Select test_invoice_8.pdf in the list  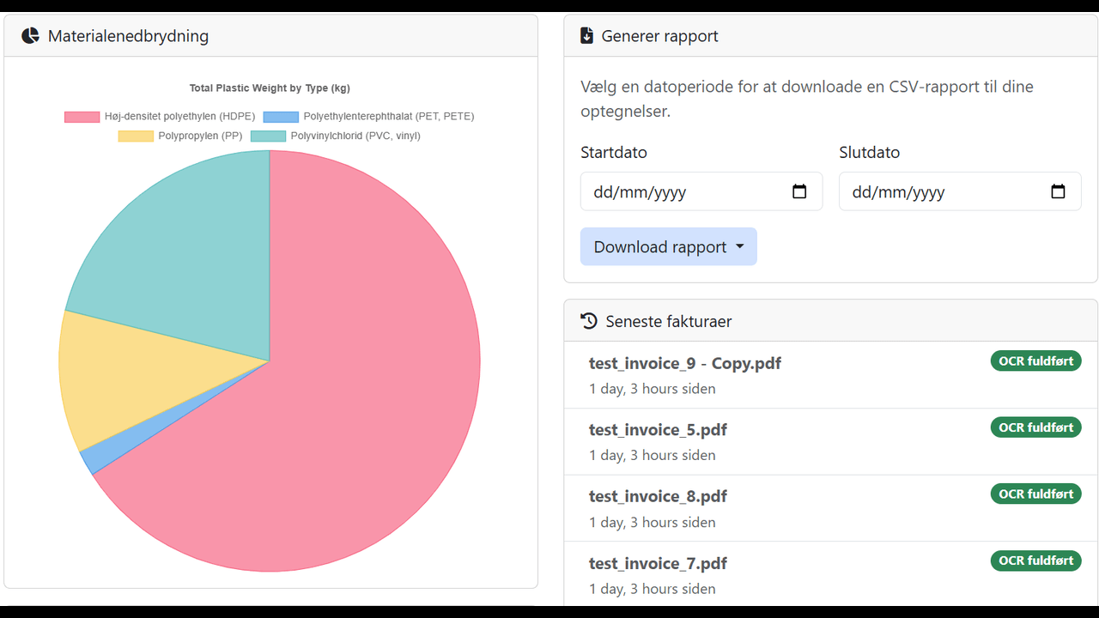pyautogui.click(x=658, y=496)
